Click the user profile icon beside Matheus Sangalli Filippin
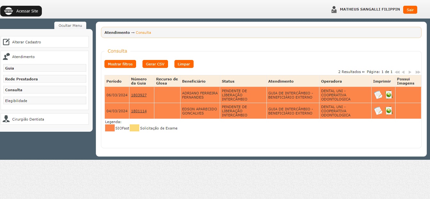430x199 pixels. 334,10
